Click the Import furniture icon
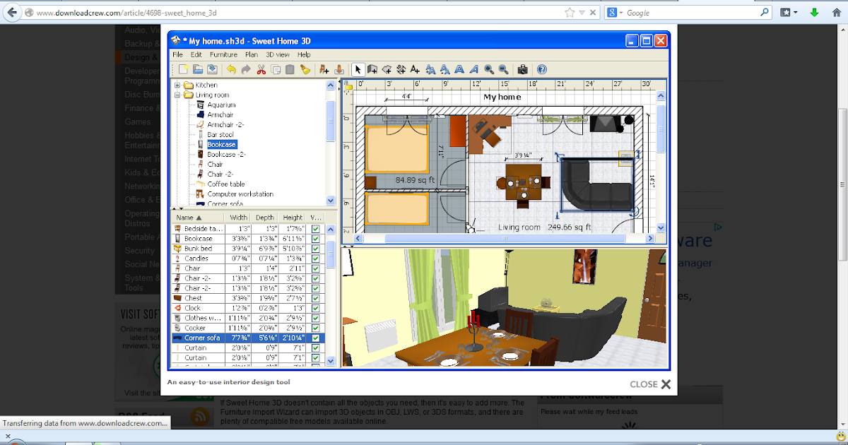 click(x=338, y=69)
